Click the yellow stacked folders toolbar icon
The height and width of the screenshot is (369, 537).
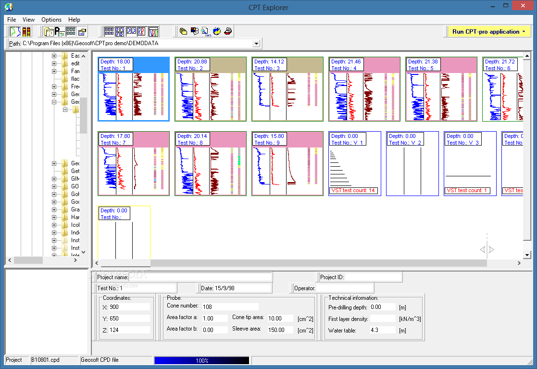coord(183,32)
